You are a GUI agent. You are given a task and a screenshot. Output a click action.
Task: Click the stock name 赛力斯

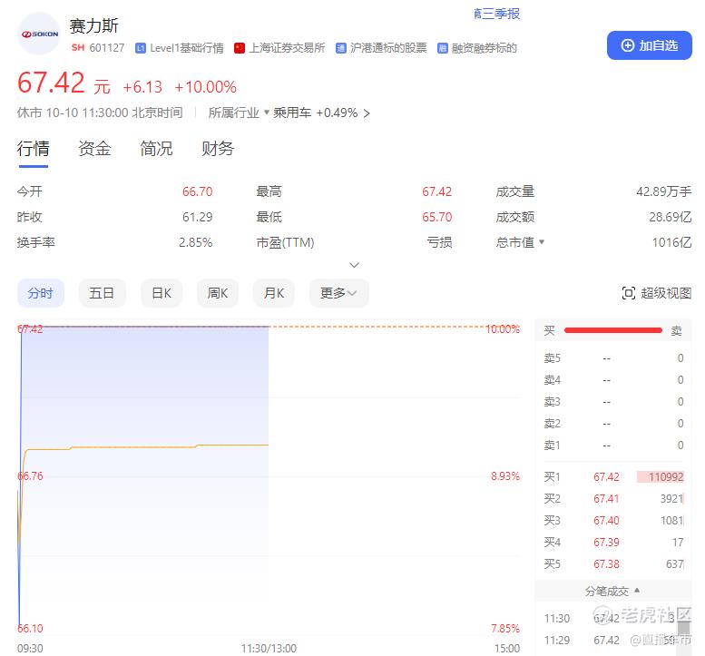[x=93, y=25]
